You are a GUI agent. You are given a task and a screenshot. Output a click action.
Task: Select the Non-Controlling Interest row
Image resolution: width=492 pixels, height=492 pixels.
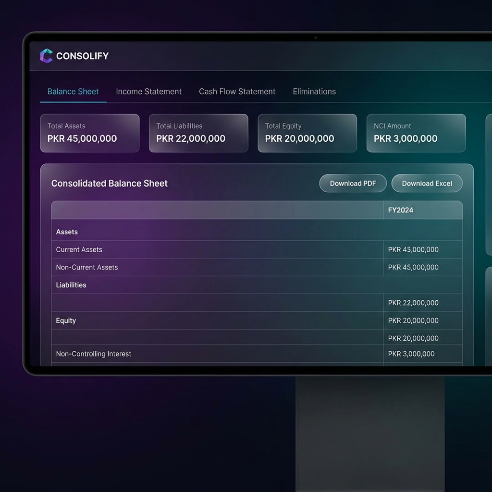point(93,354)
